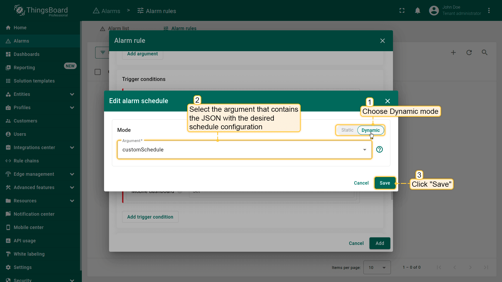Open the three-dot user menu
The width and height of the screenshot is (502, 282).
click(x=489, y=11)
